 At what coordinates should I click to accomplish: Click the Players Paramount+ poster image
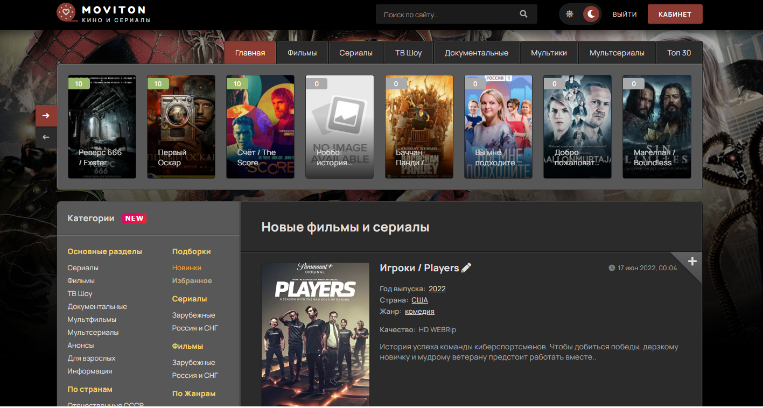(x=316, y=335)
